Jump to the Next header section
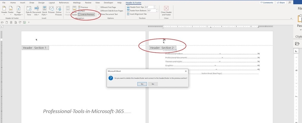 82,11
